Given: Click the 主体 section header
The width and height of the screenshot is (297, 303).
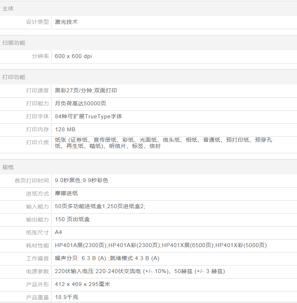Looking at the screenshot, I should click(x=8, y=9).
